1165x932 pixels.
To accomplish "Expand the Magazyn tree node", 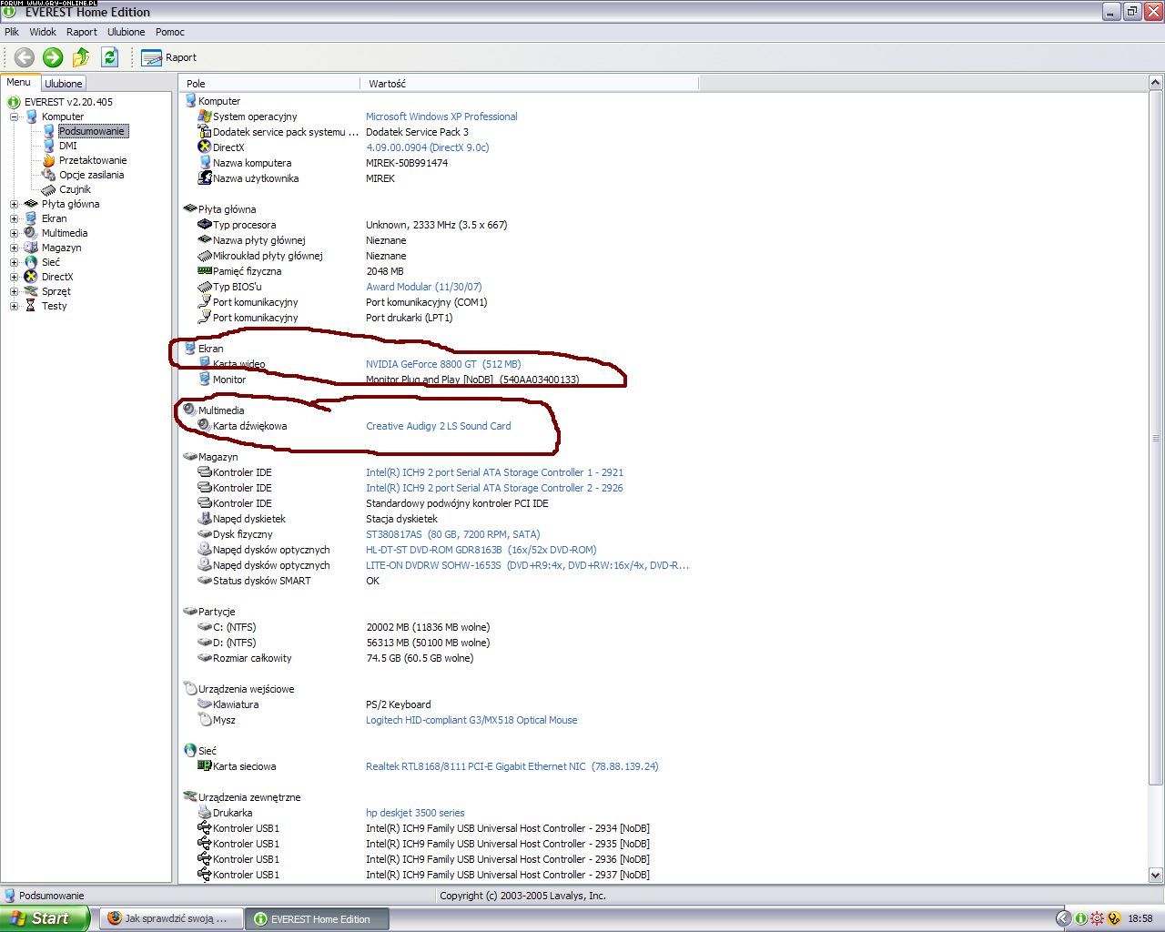I will point(15,248).
